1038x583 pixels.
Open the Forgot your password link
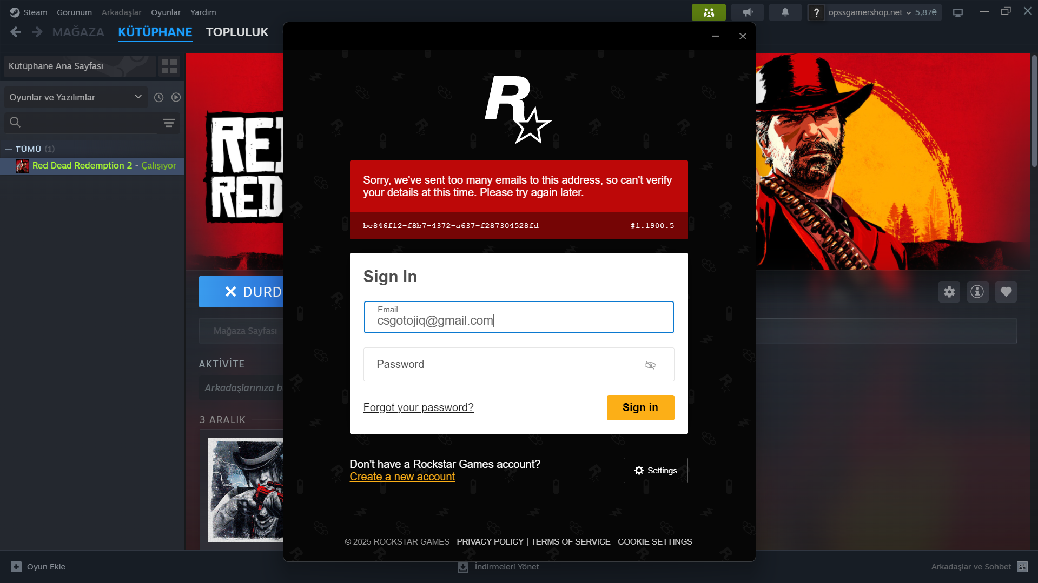tap(418, 407)
